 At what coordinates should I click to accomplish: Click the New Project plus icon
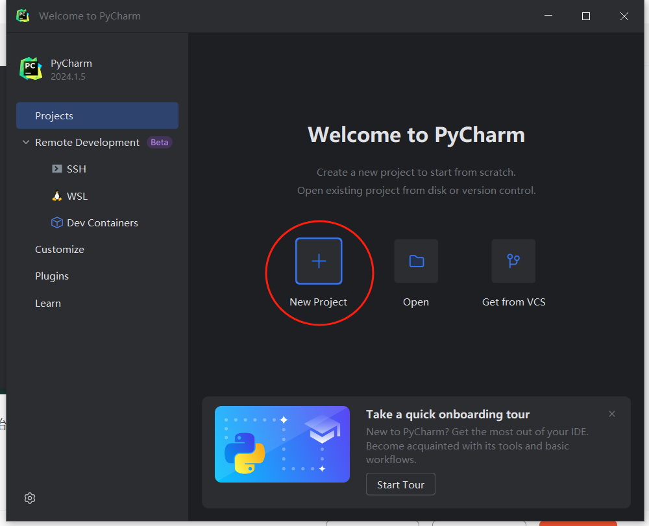pyautogui.click(x=319, y=261)
